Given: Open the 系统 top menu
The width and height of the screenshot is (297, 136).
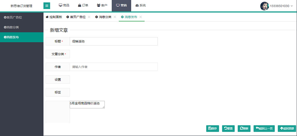Looking at the screenshot, I should (x=141, y=6).
